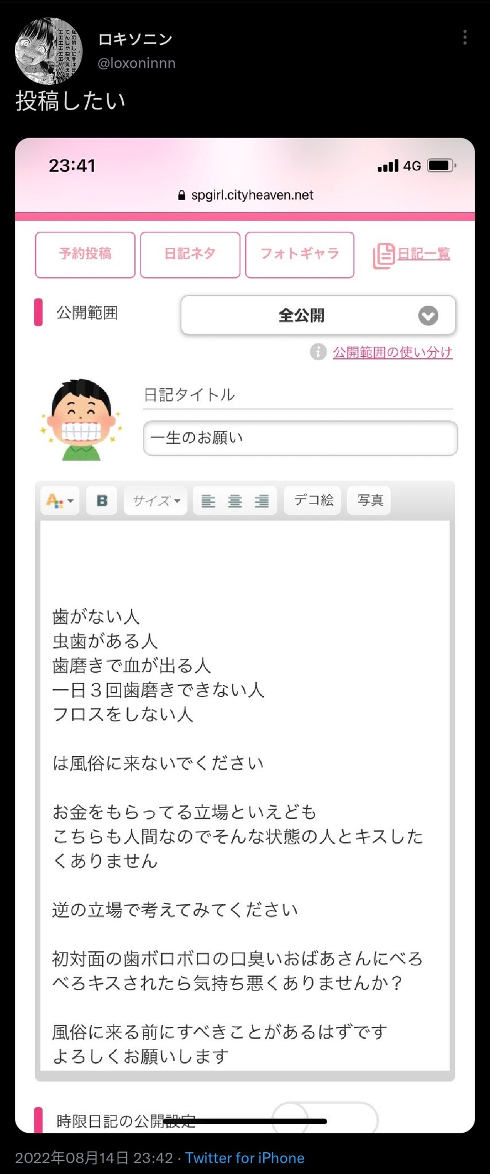
Task: Tap the 予約投稿 tab button
Action: (85, 255)
